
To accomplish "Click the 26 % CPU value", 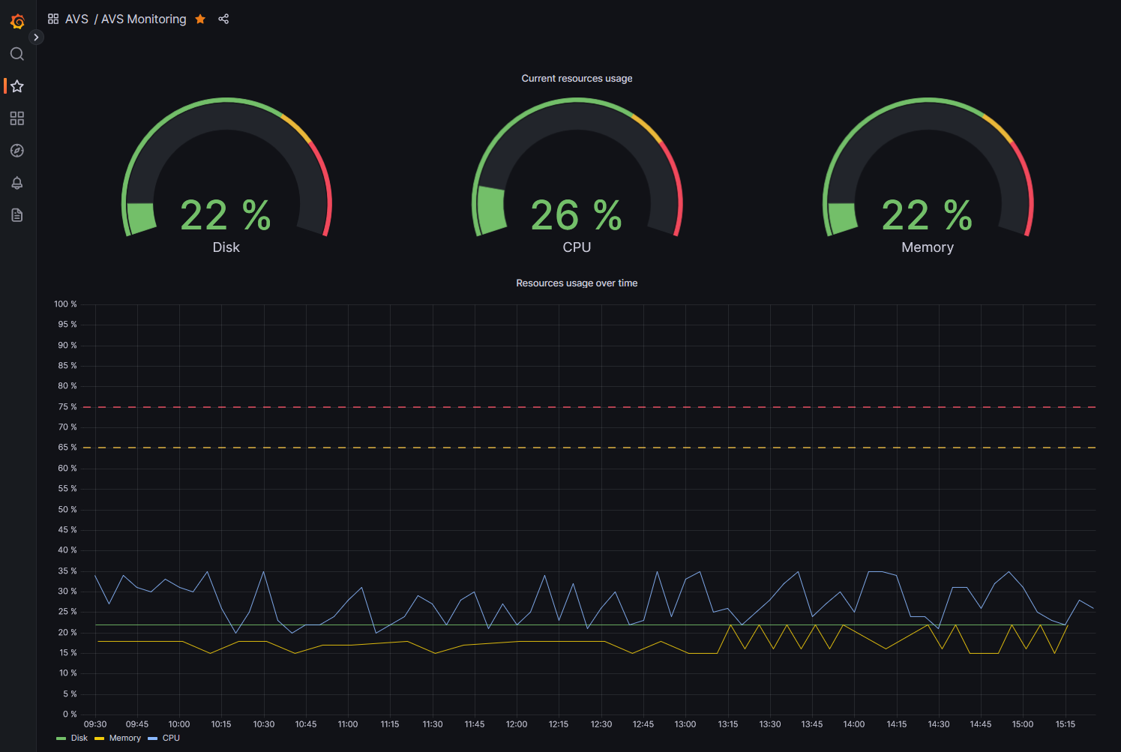I will (x=577, y=215).
